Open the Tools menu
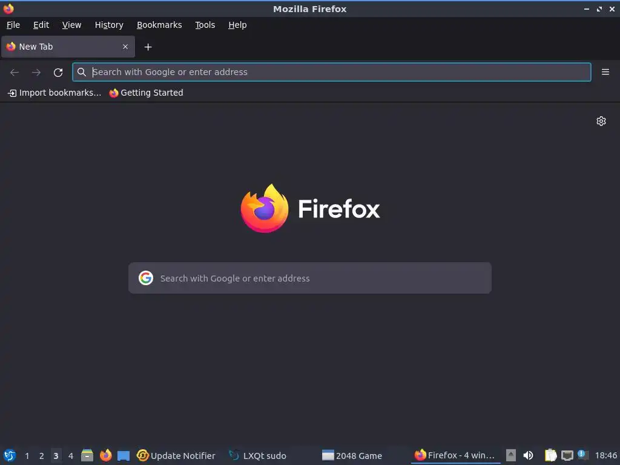 tap(205, 25)
